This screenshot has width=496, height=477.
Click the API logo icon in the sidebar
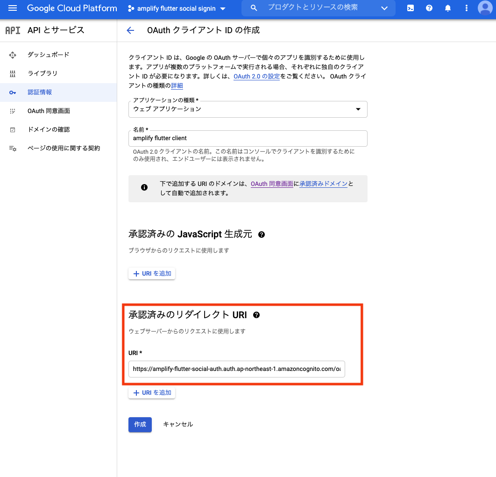(13, 30)
